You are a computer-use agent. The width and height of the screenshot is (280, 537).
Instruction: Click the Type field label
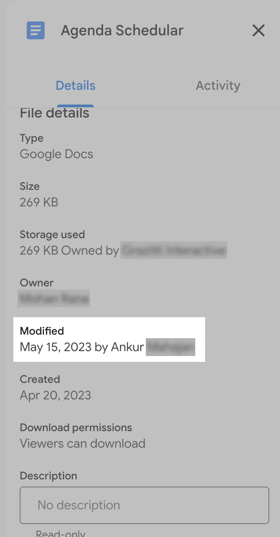(32, 138)
